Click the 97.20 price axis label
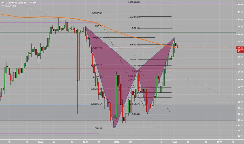Viewport: 244px width, 144px height. tap(240, 64)
